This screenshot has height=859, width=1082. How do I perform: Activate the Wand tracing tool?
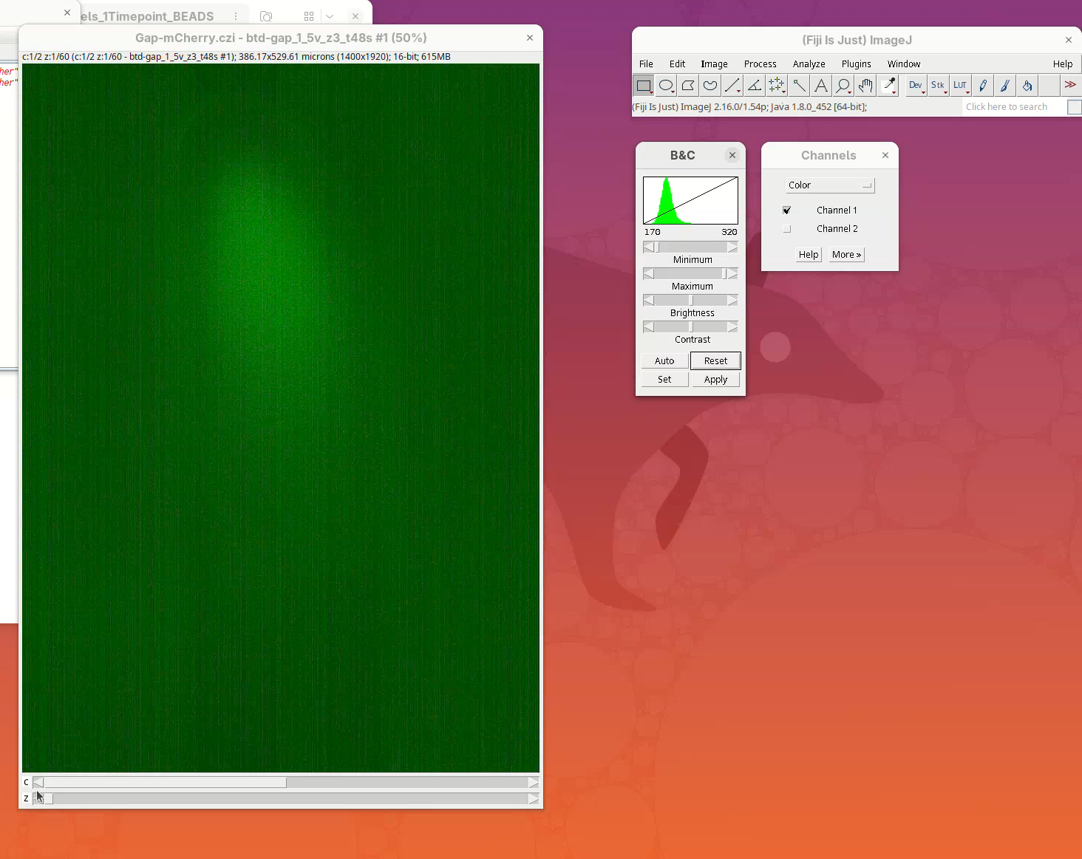pyautogui.click(x=799, y=86)
